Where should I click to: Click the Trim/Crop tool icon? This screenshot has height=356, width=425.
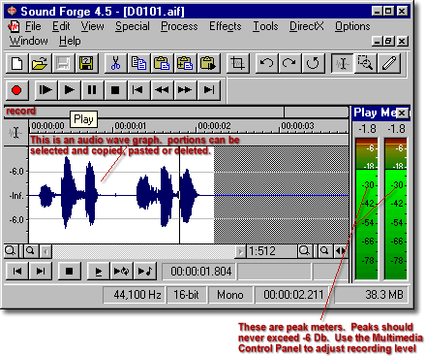coord(237,63)
